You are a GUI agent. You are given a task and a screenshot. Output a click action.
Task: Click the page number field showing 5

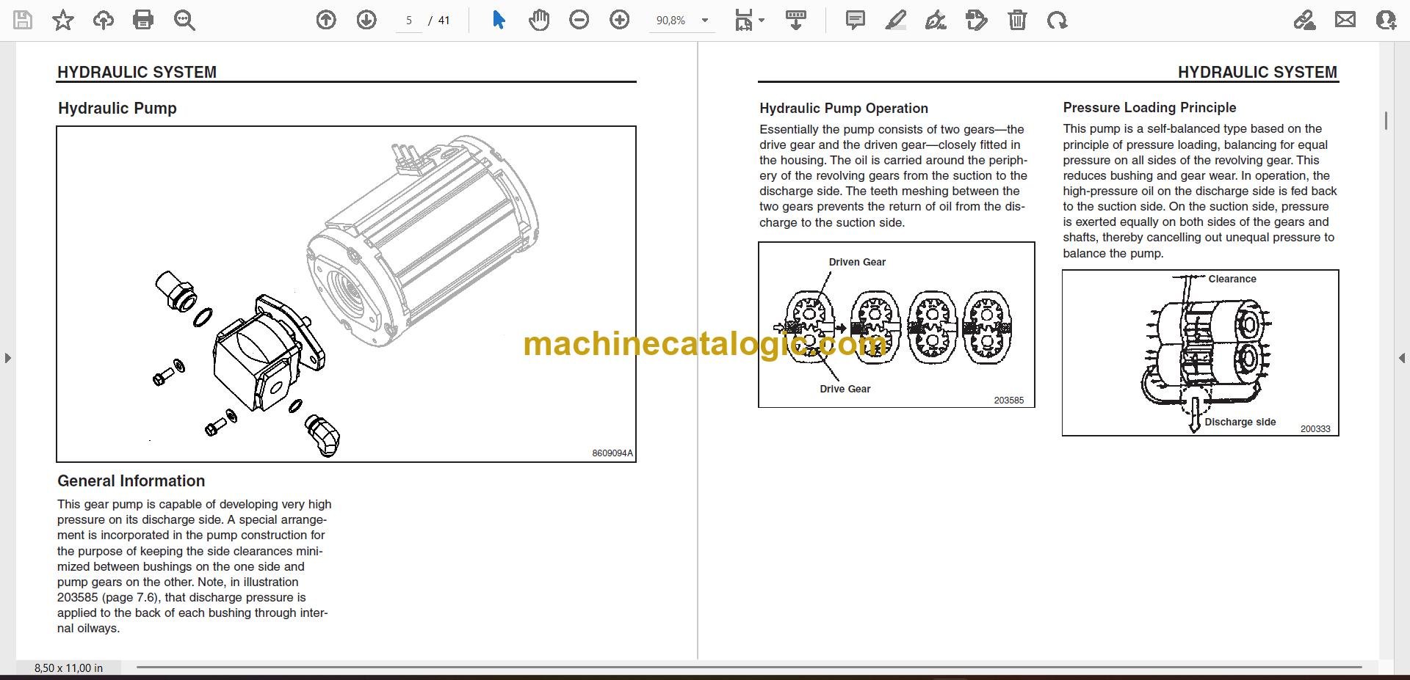tap(409, 21)
